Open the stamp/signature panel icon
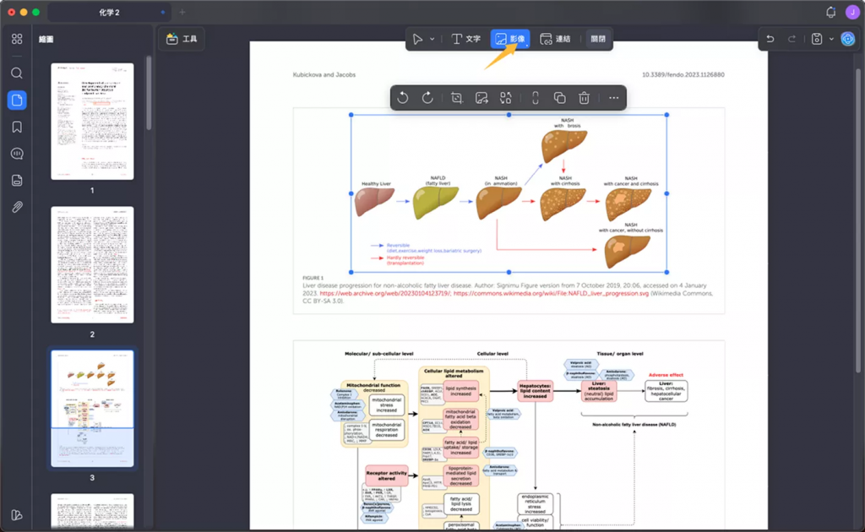The height and width of the screenshot is (532, 865). 17,180
